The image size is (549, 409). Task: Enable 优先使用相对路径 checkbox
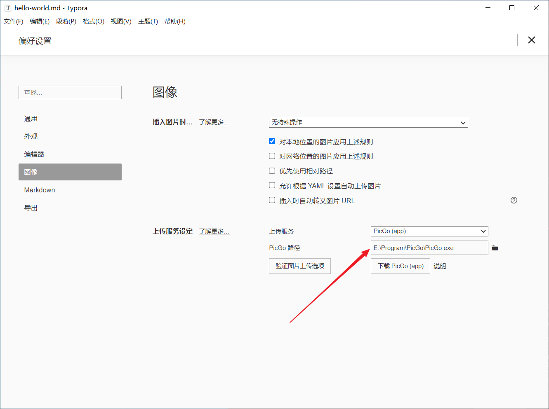(272, 171)
